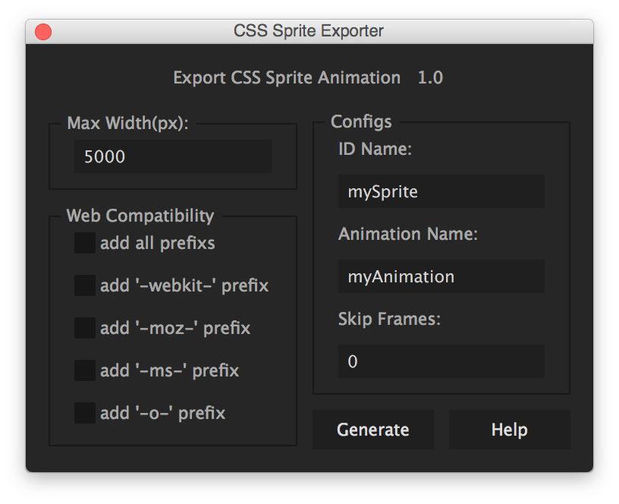Image resolution: width=619 pixels, height=504 pixels.
Task: Click the 'Export CSS Sprite Animation 1.0' heading
Action: click(309, 77)
